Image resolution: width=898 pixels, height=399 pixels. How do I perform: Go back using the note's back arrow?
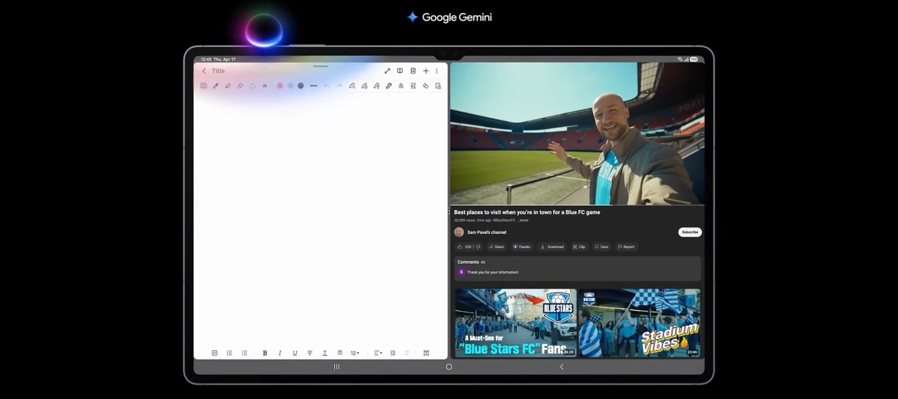(x=204, y=71)
